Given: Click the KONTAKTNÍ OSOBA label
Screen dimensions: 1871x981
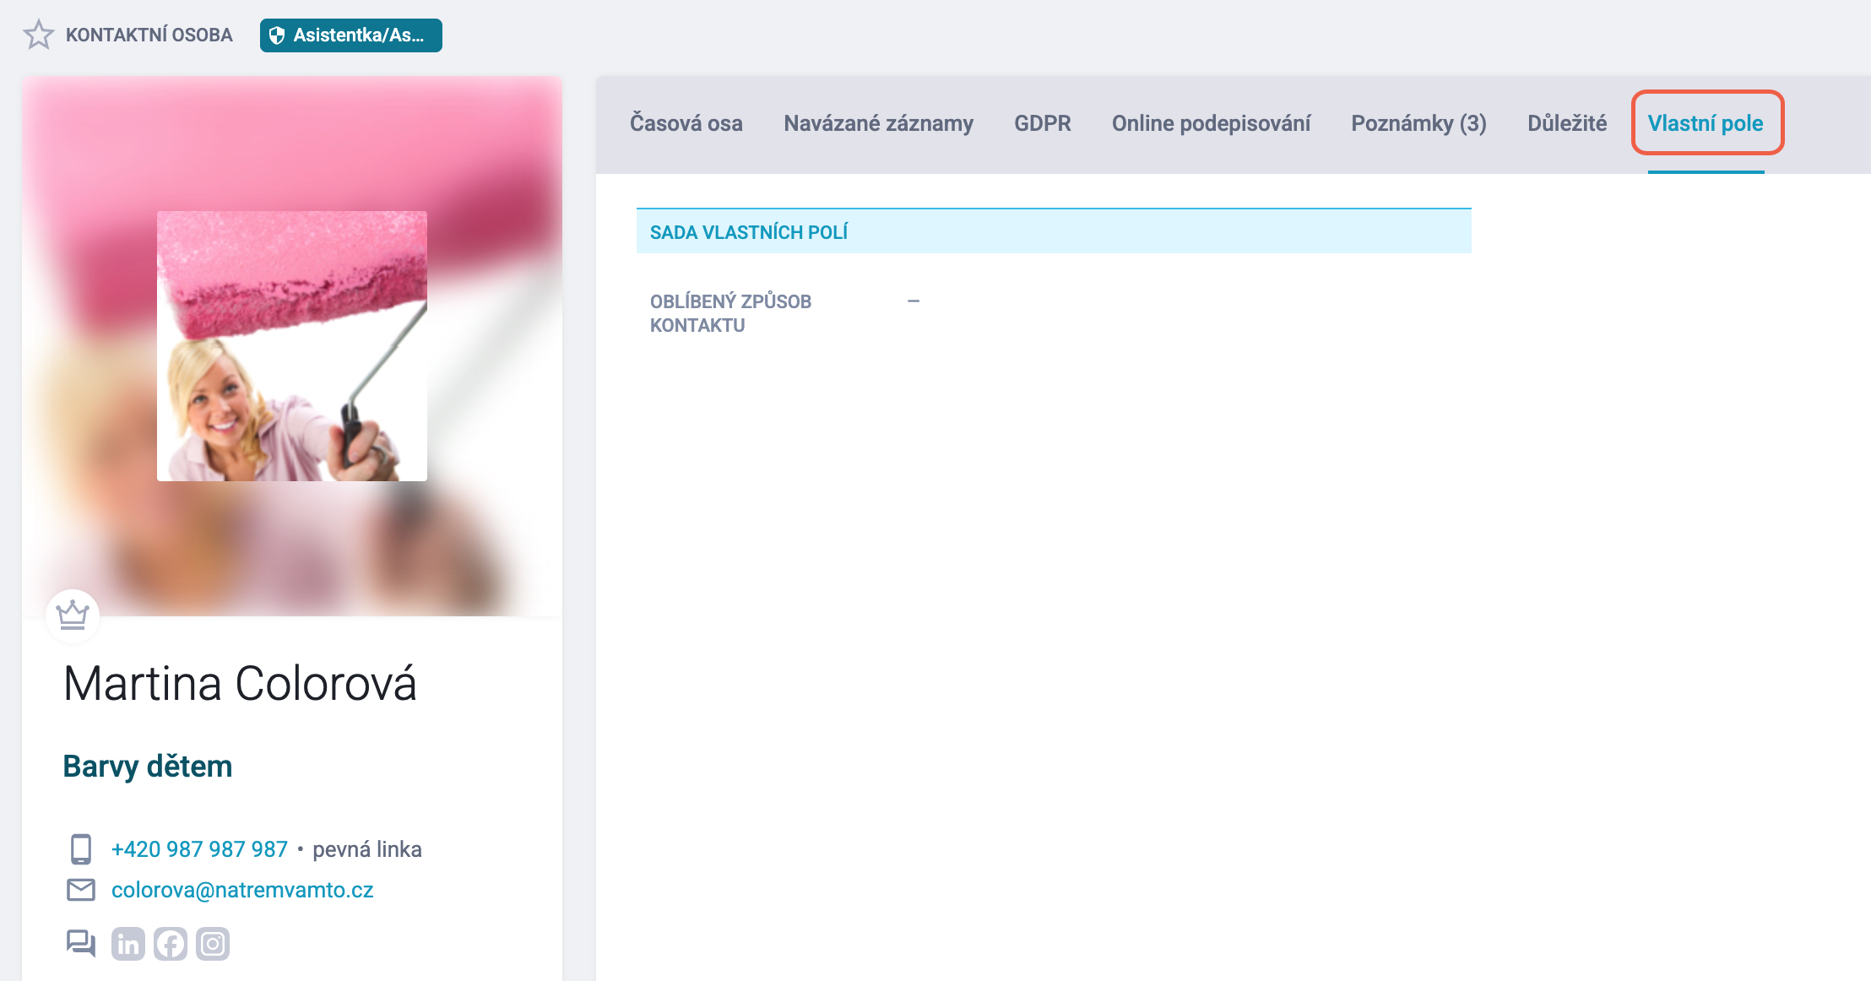Looking at the screenshot, I should point(149,35).
